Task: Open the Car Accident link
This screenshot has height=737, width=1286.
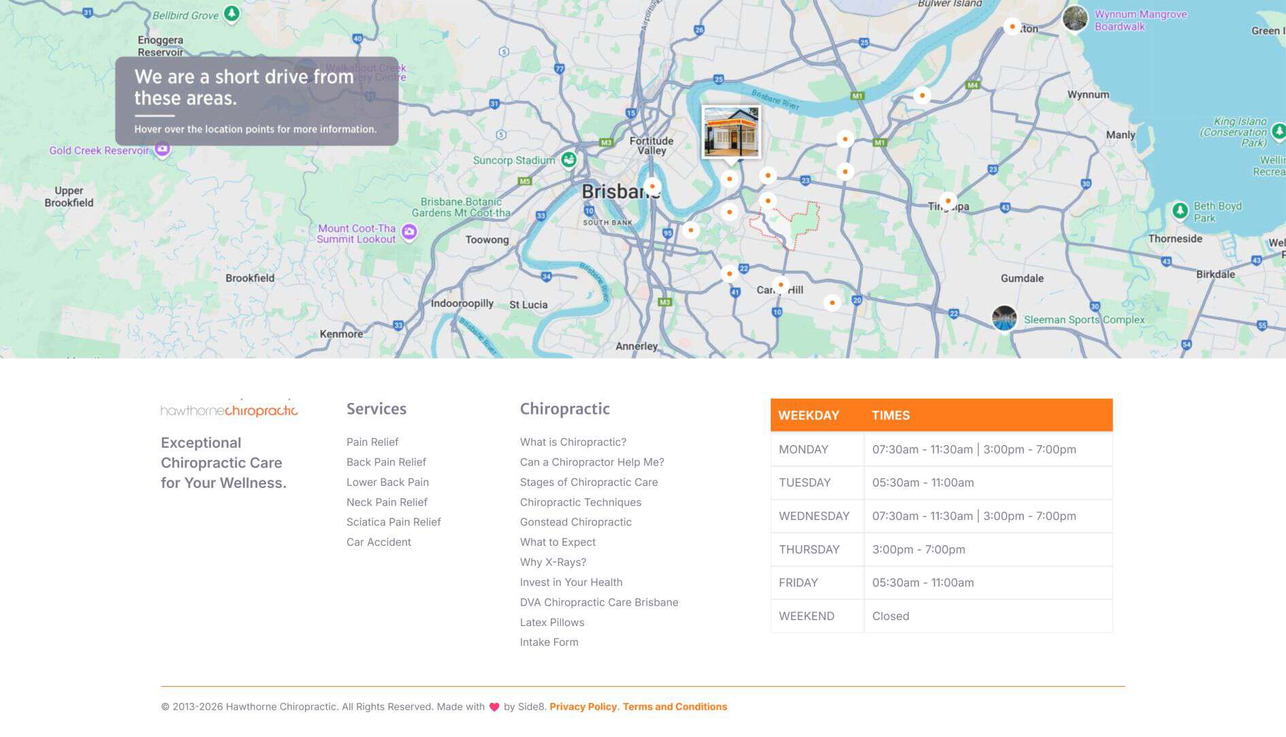Action: (379, 542)
